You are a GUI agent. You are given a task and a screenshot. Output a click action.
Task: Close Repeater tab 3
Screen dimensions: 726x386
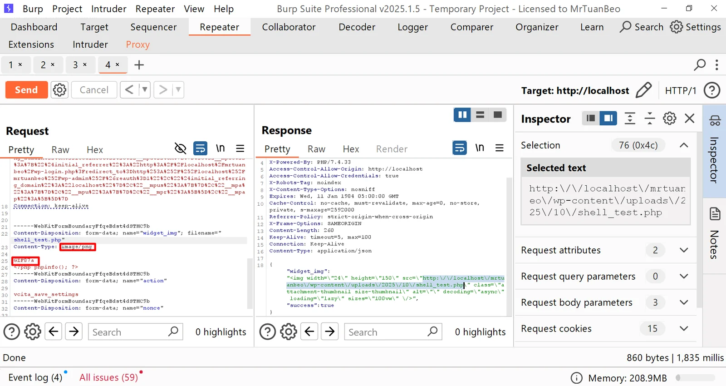(x=85, y=64)
